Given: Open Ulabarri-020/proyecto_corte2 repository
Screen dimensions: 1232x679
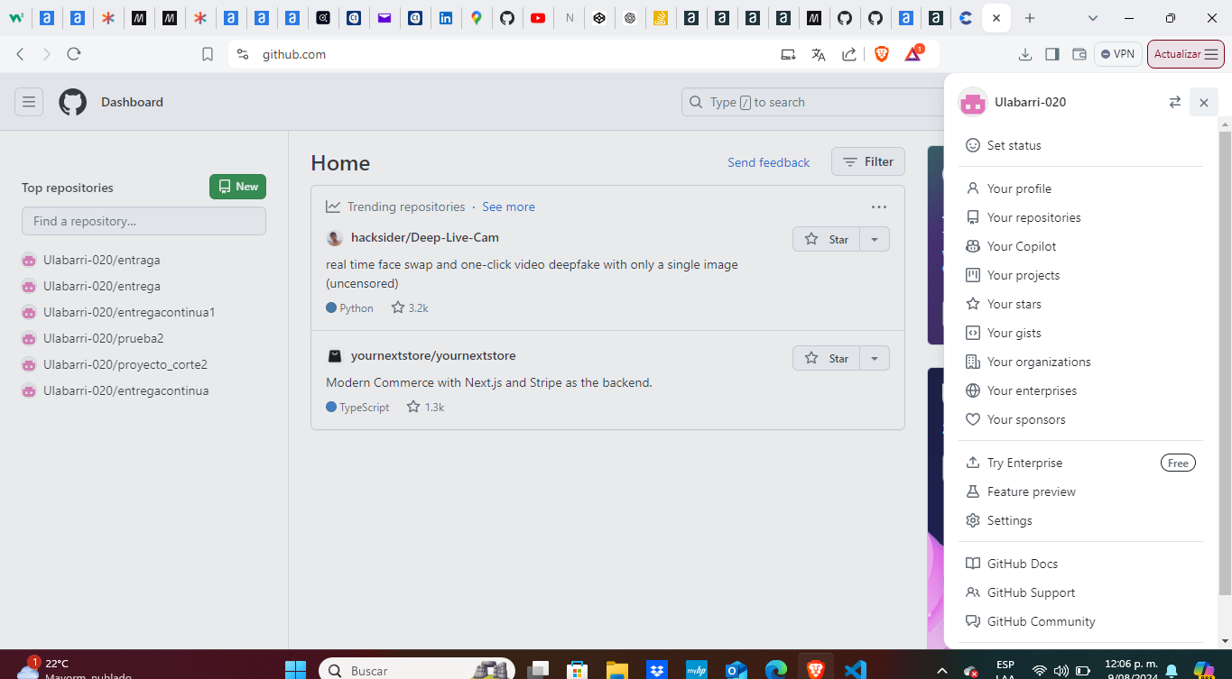Looking at the screenshot, I should (x=125, y=364).
